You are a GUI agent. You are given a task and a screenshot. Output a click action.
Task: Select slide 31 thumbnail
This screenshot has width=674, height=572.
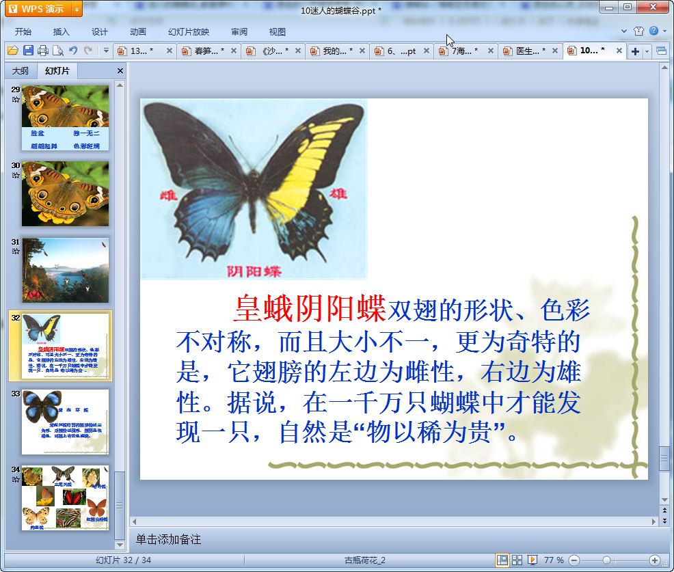pyautogui.click(x=66, y=271)
